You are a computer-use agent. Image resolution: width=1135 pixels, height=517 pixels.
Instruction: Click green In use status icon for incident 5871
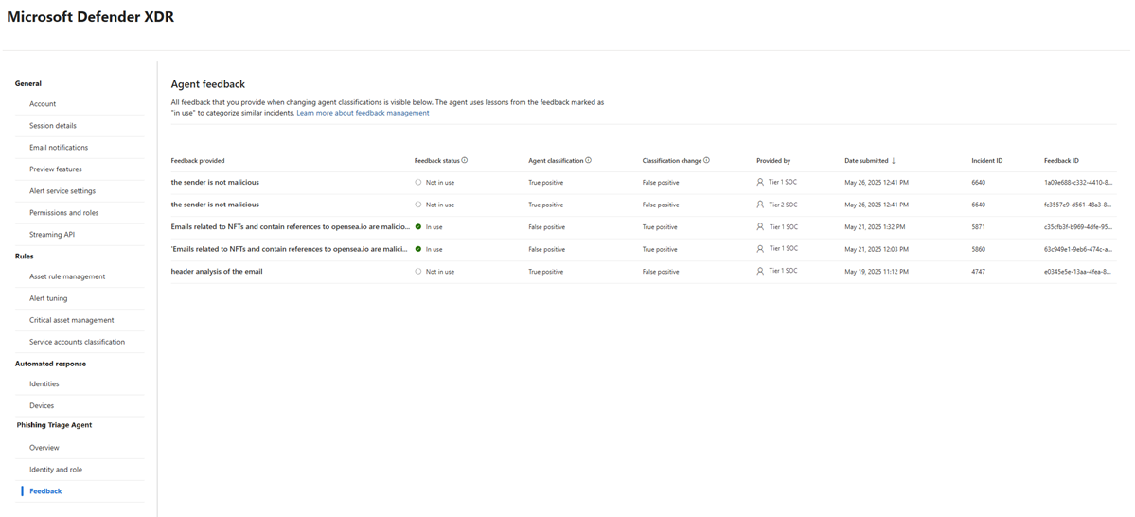coord(417,226)
